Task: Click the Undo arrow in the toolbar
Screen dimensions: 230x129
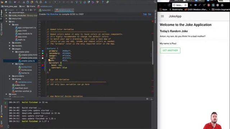Action: (x=15, y=2)
